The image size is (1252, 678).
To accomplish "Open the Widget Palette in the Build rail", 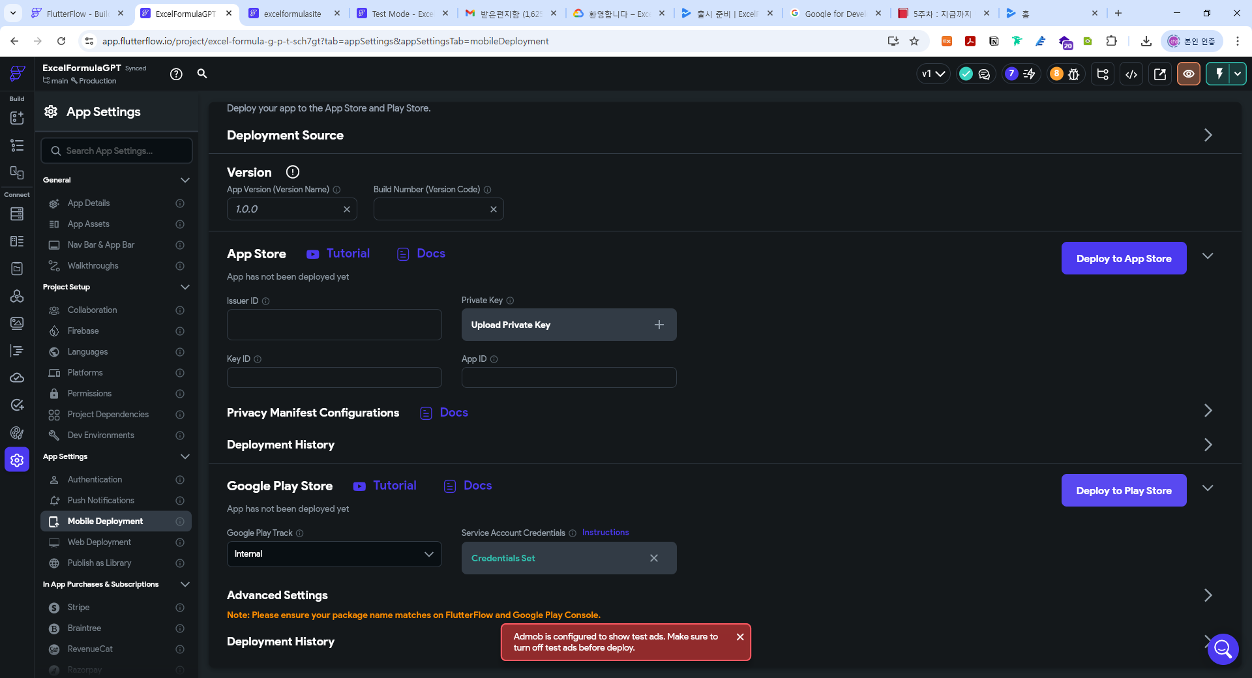I will coord(17,118).
